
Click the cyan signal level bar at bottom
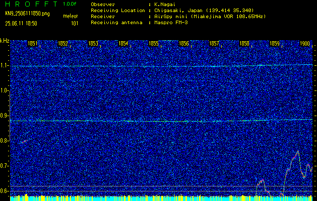tap(161, 199)
